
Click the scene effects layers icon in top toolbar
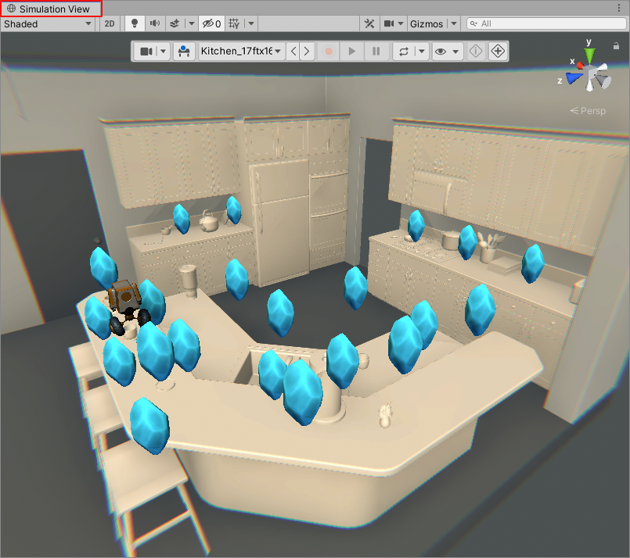coord(175,23)
